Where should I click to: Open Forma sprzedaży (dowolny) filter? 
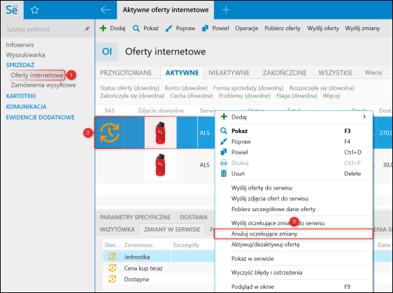[x=248, y=88]
